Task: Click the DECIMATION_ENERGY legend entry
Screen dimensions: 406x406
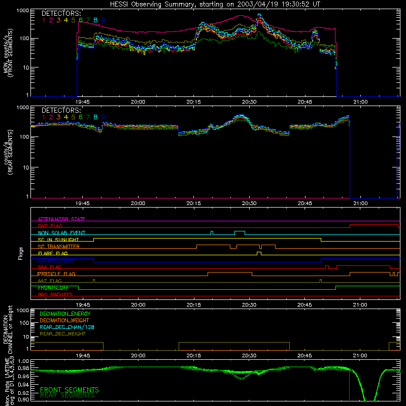Action: point(65,314)
